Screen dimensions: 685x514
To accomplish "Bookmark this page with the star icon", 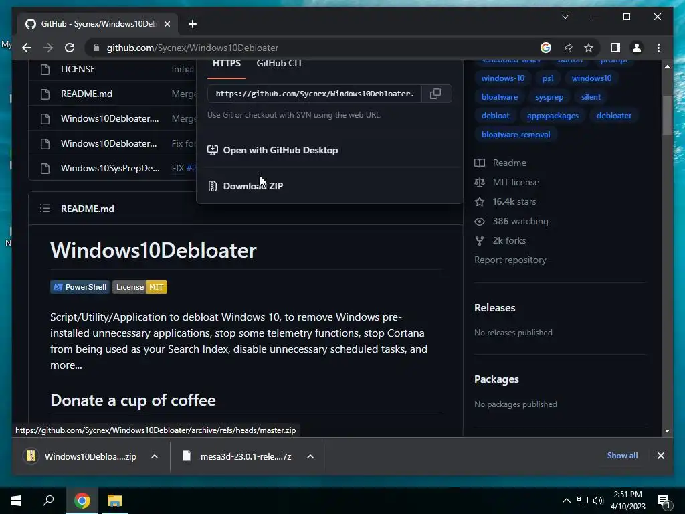I will click(589, 48).
